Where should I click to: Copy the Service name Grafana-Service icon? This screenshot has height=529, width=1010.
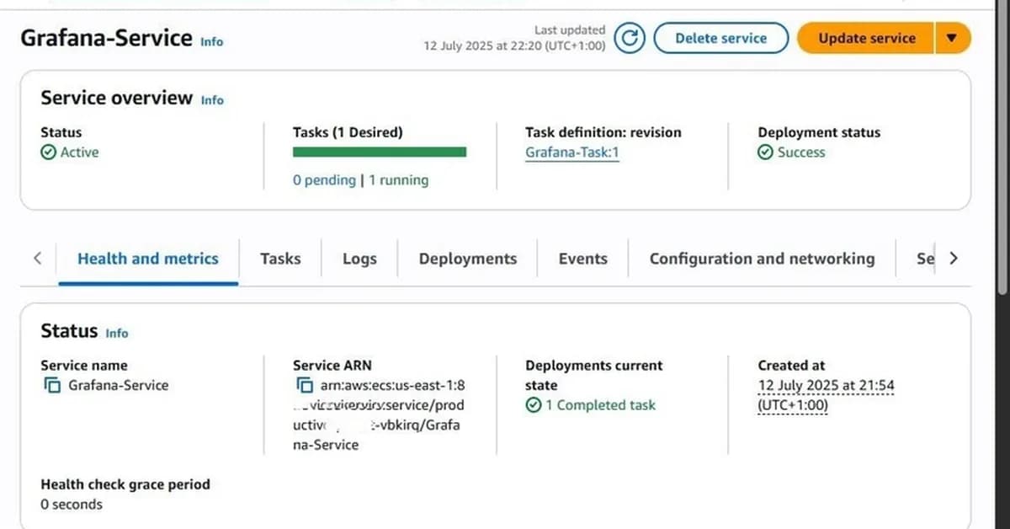point(52,386)
